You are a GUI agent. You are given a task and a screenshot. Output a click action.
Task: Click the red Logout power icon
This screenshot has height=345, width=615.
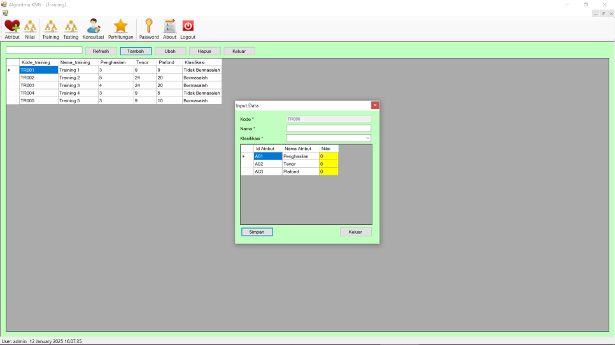(x=188, y=27)
